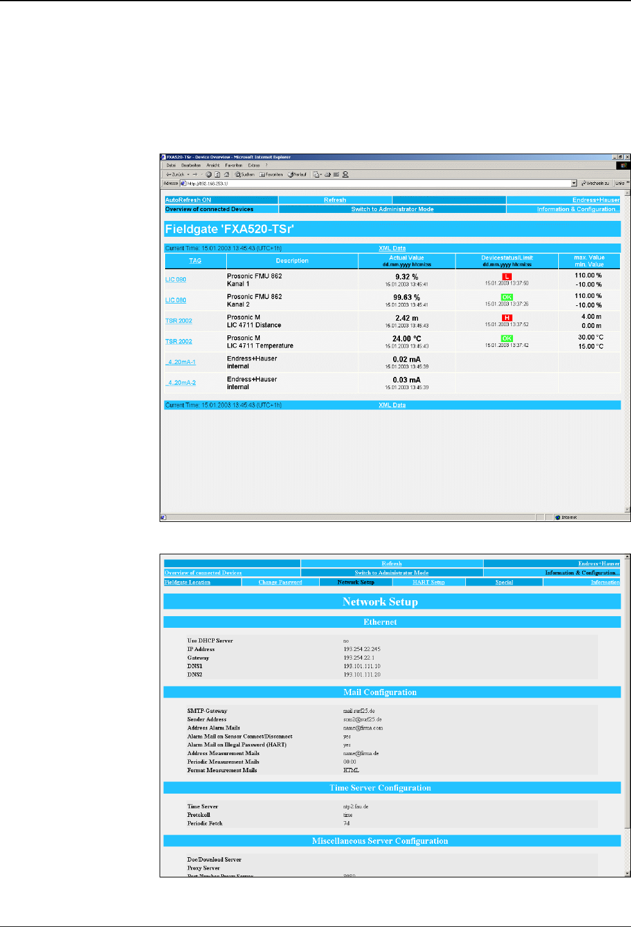Click the red H limit status indicator
Viewport: 631px width, 927px height.
(506, 318)
